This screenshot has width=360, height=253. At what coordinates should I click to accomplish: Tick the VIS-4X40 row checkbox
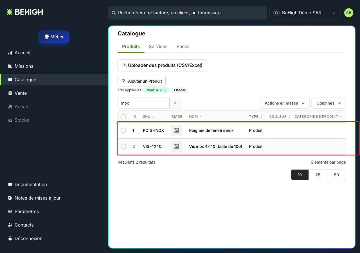click(x=123, y=146)
